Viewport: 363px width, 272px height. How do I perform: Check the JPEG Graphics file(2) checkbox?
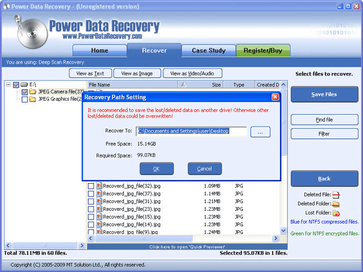25,99
